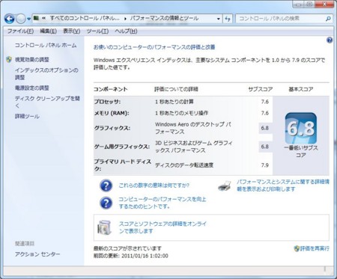This screenshot has height=279, width=337.
Task: Click the メモリ (RAM) subscore 7.6
Action: (265, 113)
